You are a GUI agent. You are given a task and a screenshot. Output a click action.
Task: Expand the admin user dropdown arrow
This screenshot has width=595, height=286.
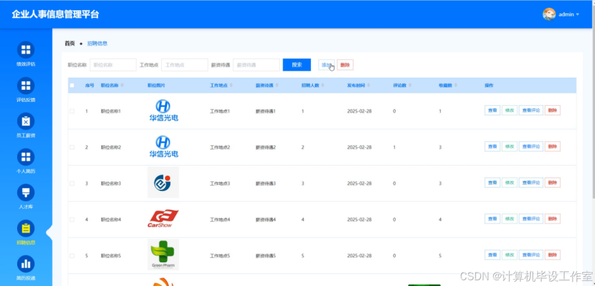(578, 15)
